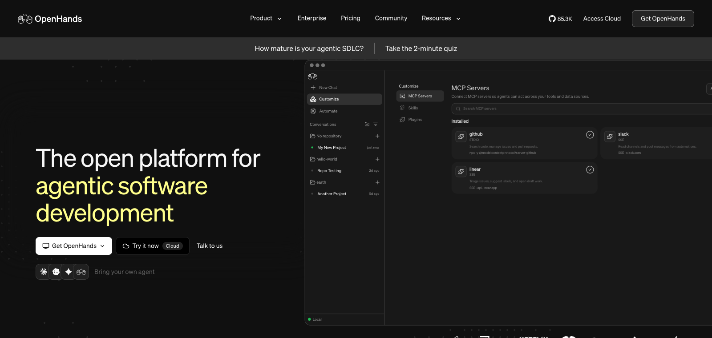Click How mature is your agentic SDLC?
This screenshot has width=712, height=338.
point(309,48)
